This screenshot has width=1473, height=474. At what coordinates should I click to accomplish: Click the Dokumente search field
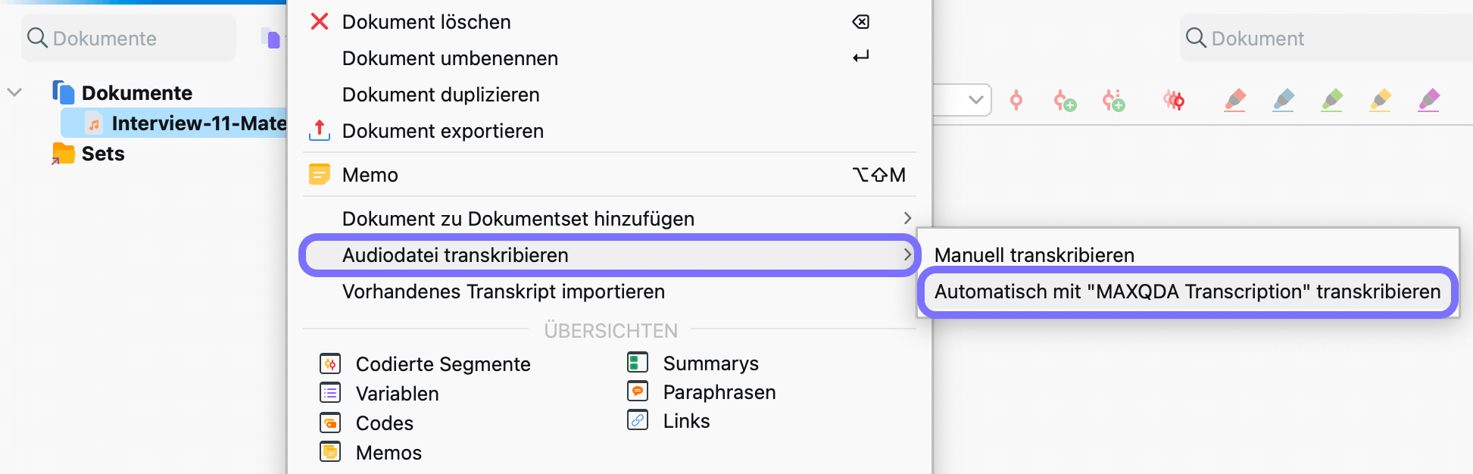[x=129, y=38]
